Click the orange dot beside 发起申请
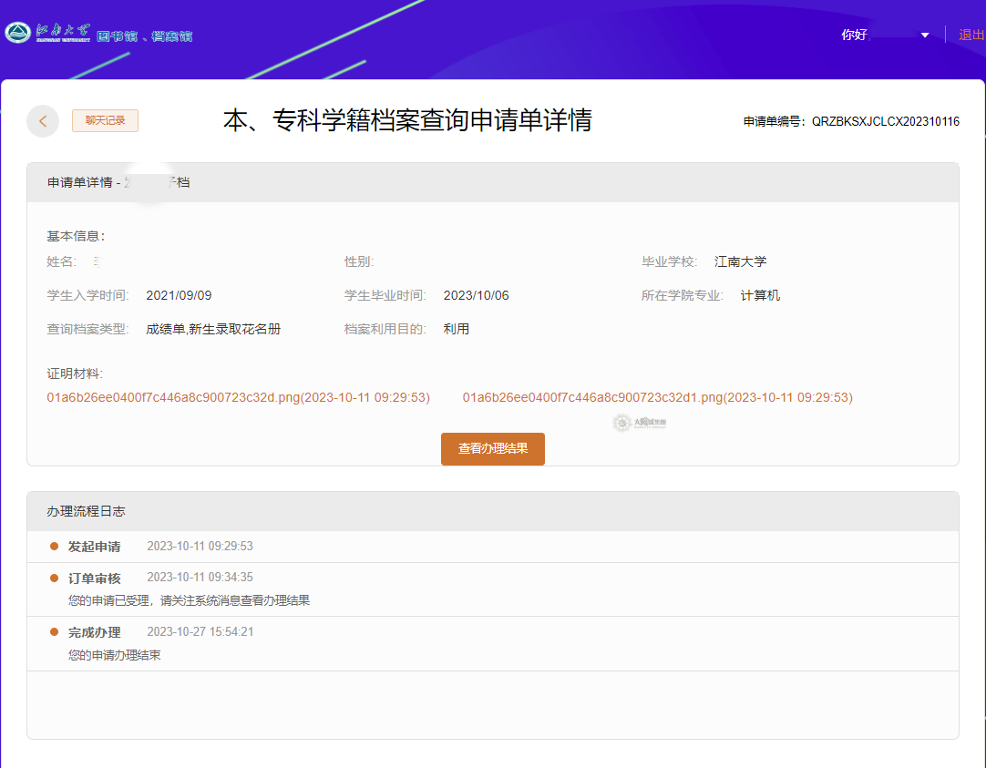This screenshot has height=768, width=986. pos(54,547)
